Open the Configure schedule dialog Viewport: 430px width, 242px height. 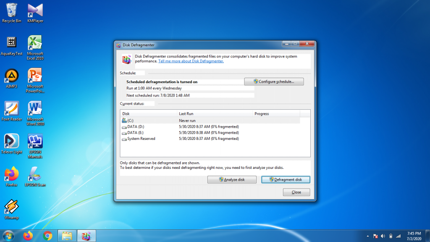[x=274, y=82]
